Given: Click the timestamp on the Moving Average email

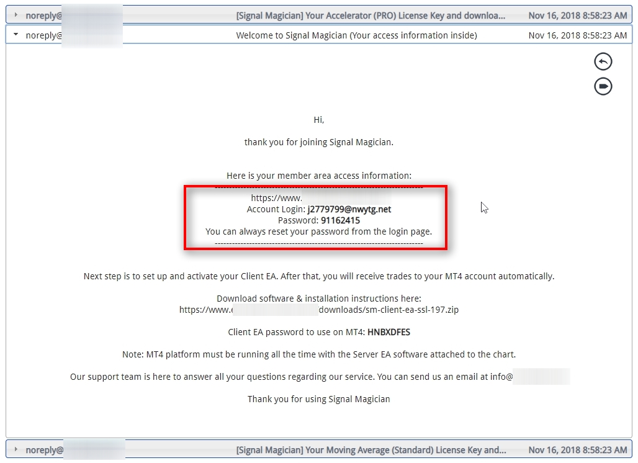Looking at the screenshot, I should 577,449.
